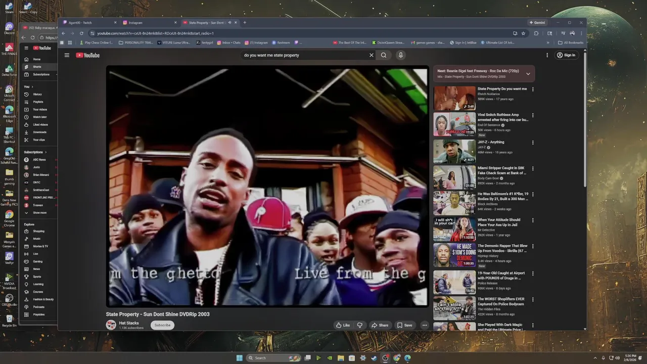Open Shorts in background YouTube sidebar

37,67
